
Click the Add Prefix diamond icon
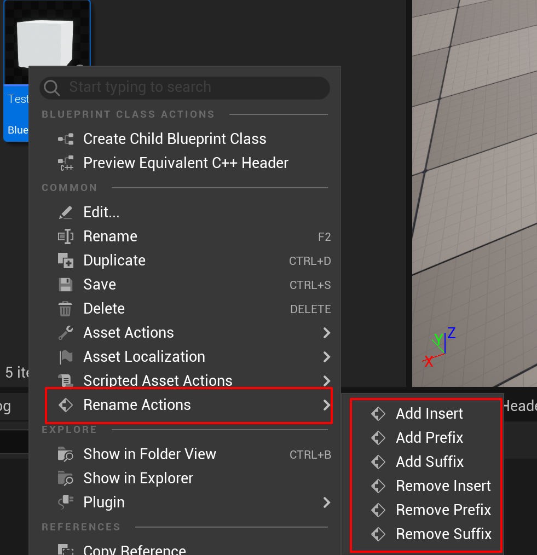point(378,437)
